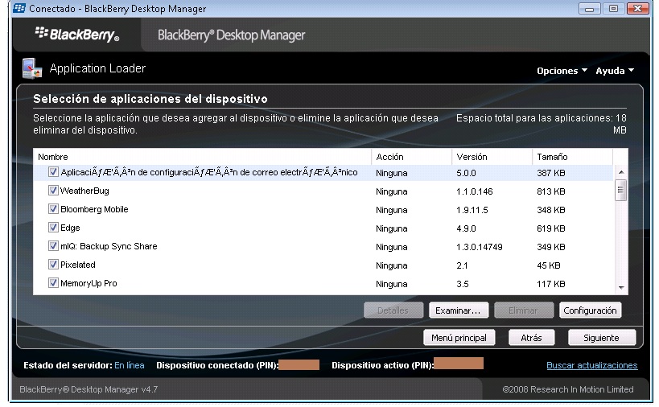Minimize the Desktop Manager window
This screenshot has height=407, width=659.
589,8
